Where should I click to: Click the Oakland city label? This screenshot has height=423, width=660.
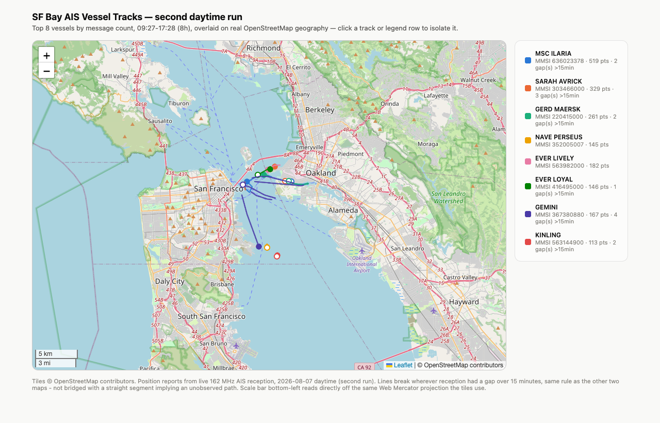point(321,173)
